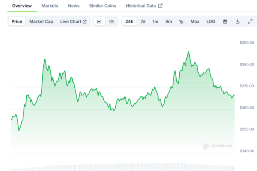Switch chart to Market Cap view
The height and width of the screenshot is (171, 257).
pos(41,22)
